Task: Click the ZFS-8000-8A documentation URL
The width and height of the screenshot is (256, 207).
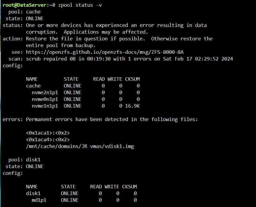Action: click(x=105, y=52)
